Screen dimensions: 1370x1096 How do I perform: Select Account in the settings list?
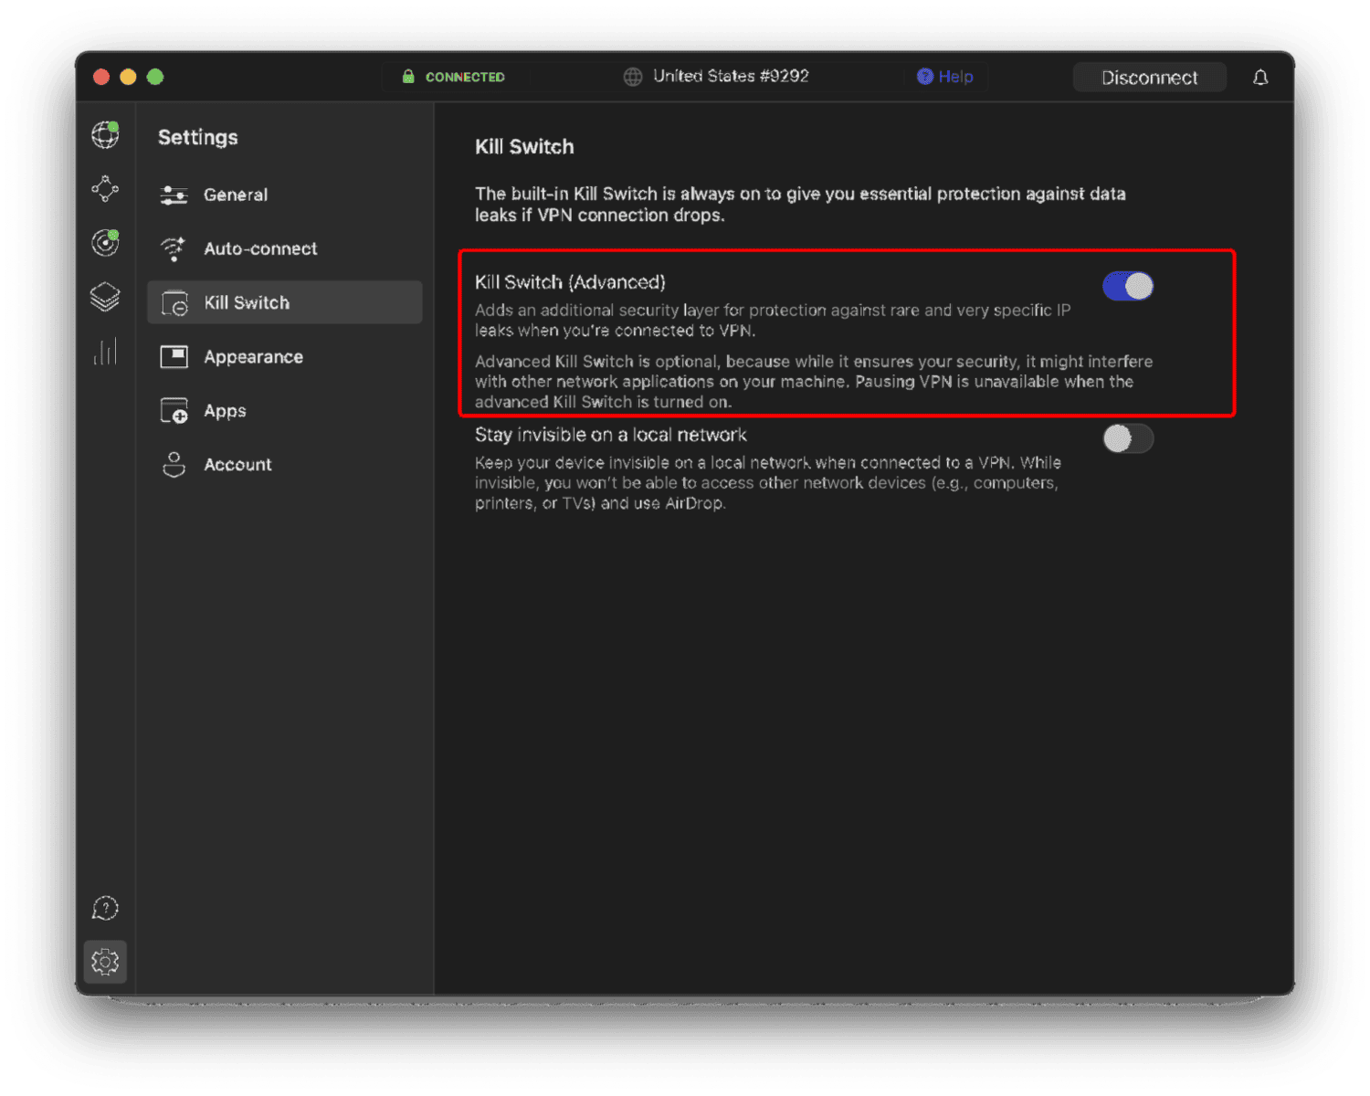click(237, 464)
